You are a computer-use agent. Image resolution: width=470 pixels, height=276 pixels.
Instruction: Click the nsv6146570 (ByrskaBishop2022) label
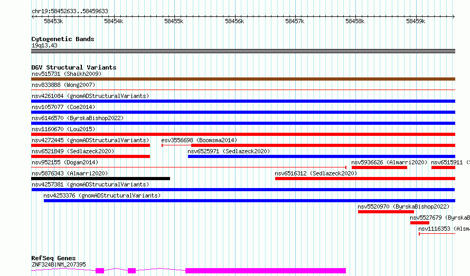point(78,118)
